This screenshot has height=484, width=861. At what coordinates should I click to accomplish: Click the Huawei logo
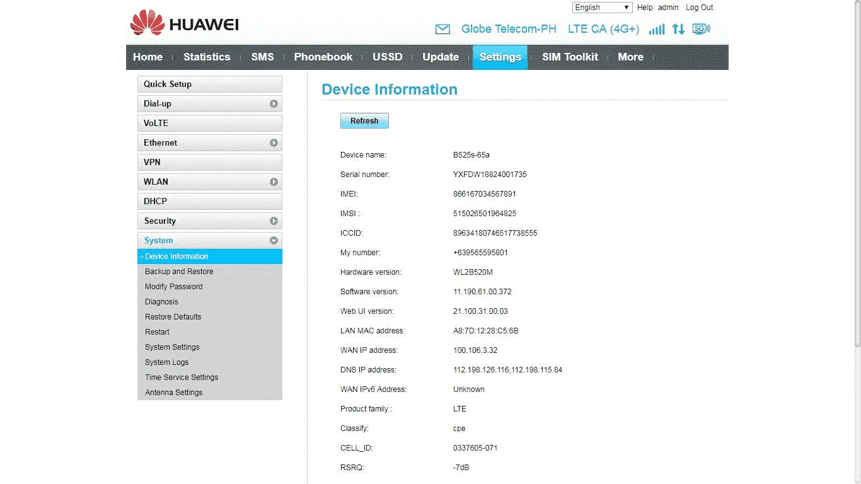[184, 23]
